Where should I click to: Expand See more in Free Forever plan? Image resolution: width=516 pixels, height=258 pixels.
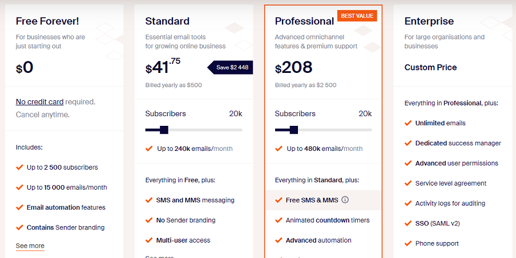point(30,246)
